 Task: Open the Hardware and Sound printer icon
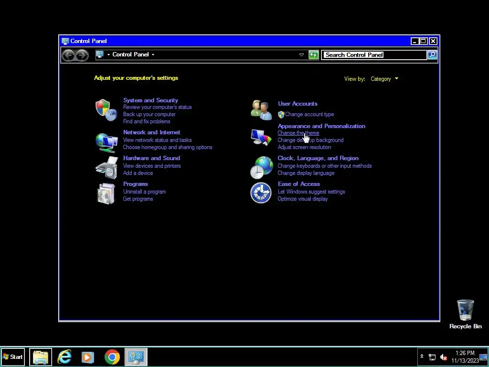click(106, 168)
